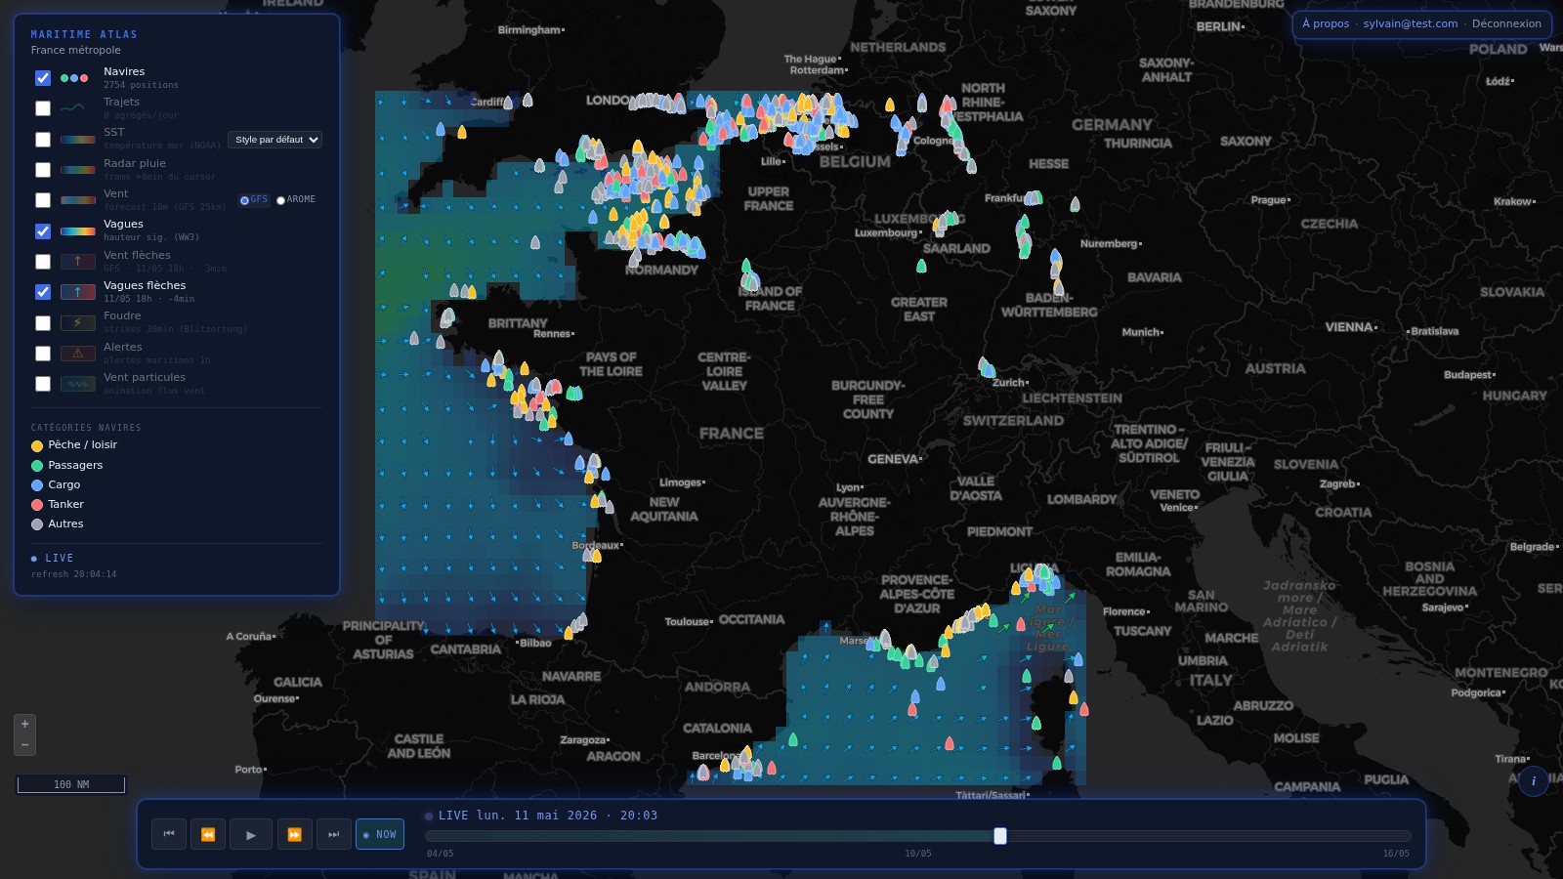The image size is (1563, 879).
Task: Click the timeline track near 10/05
Action: [x=918, y=836]
